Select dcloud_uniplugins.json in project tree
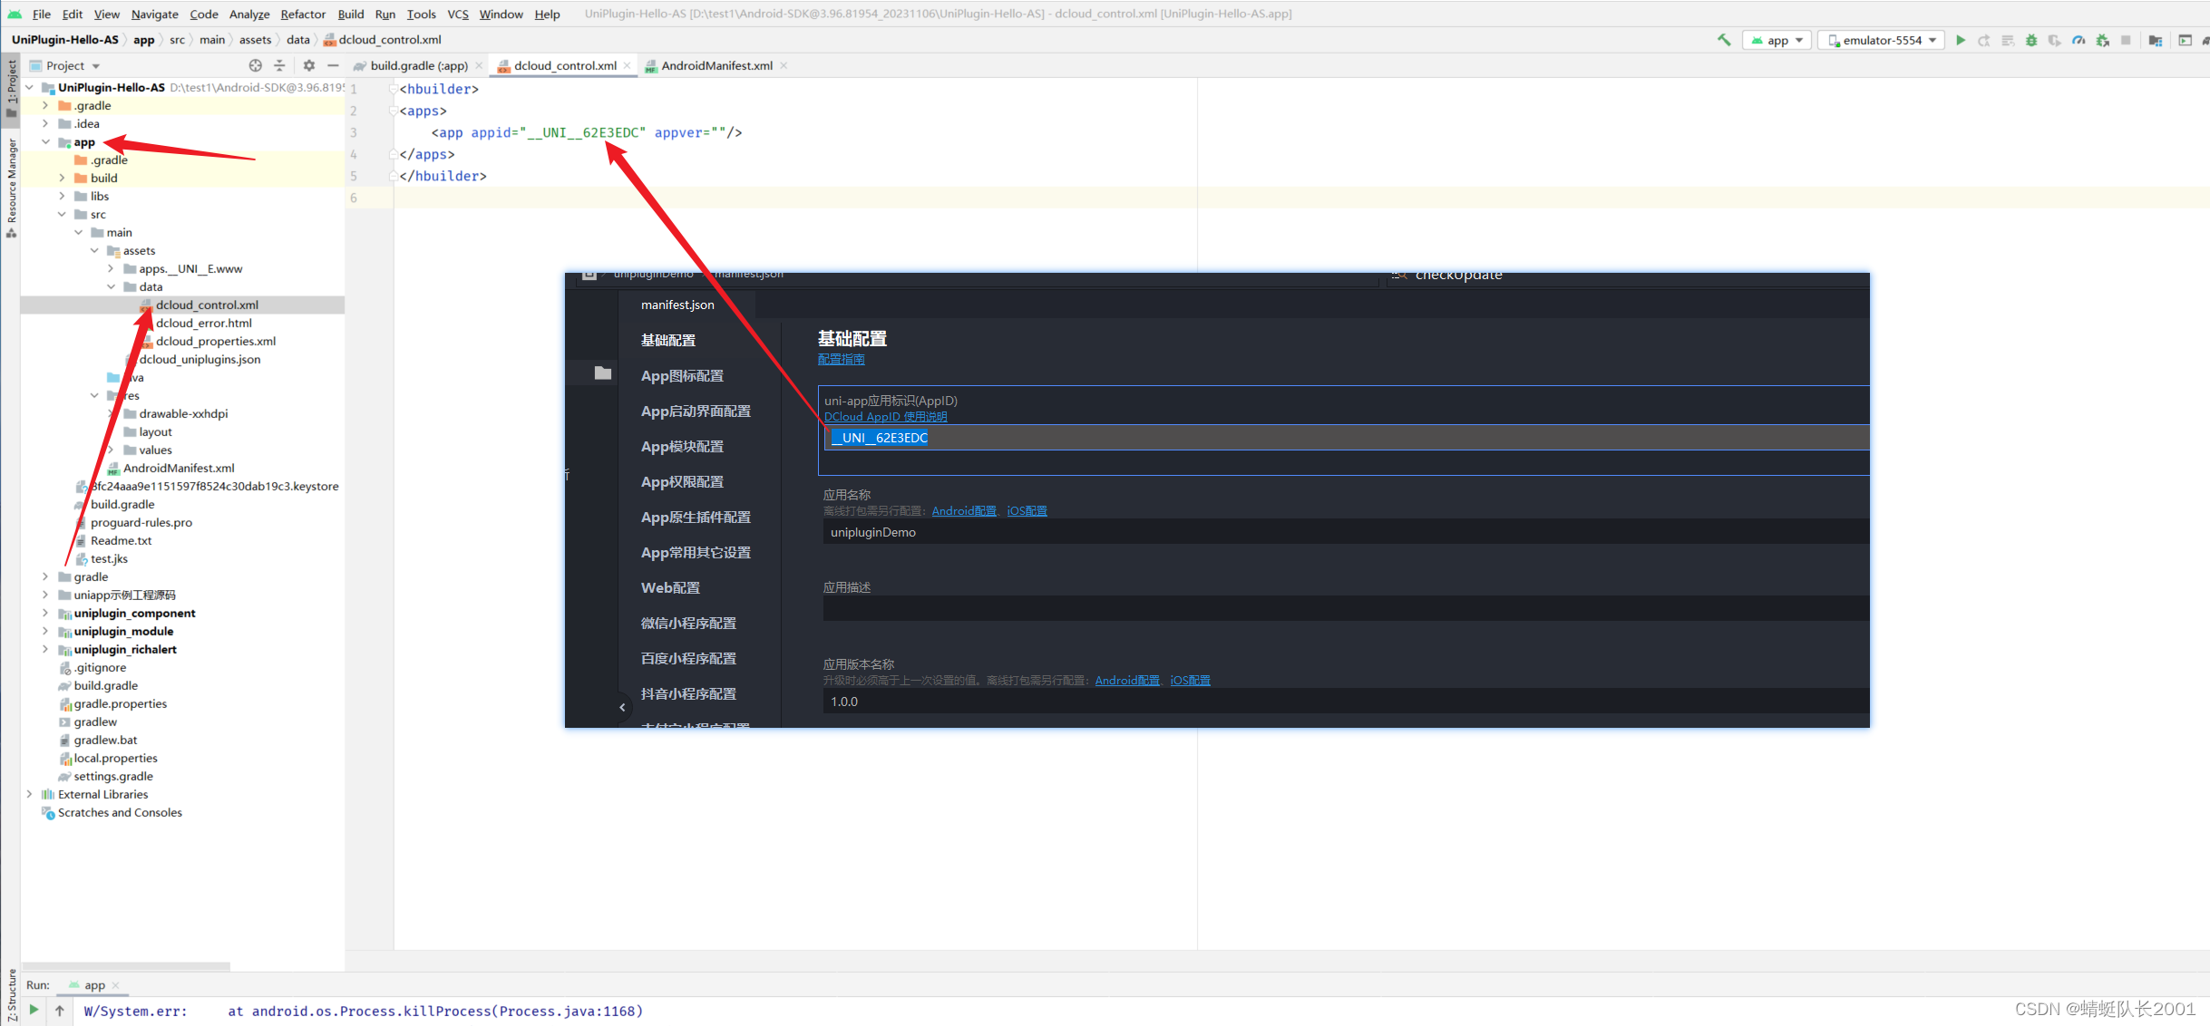The width and height of the screenshot is (2210, 1026). 200,360
